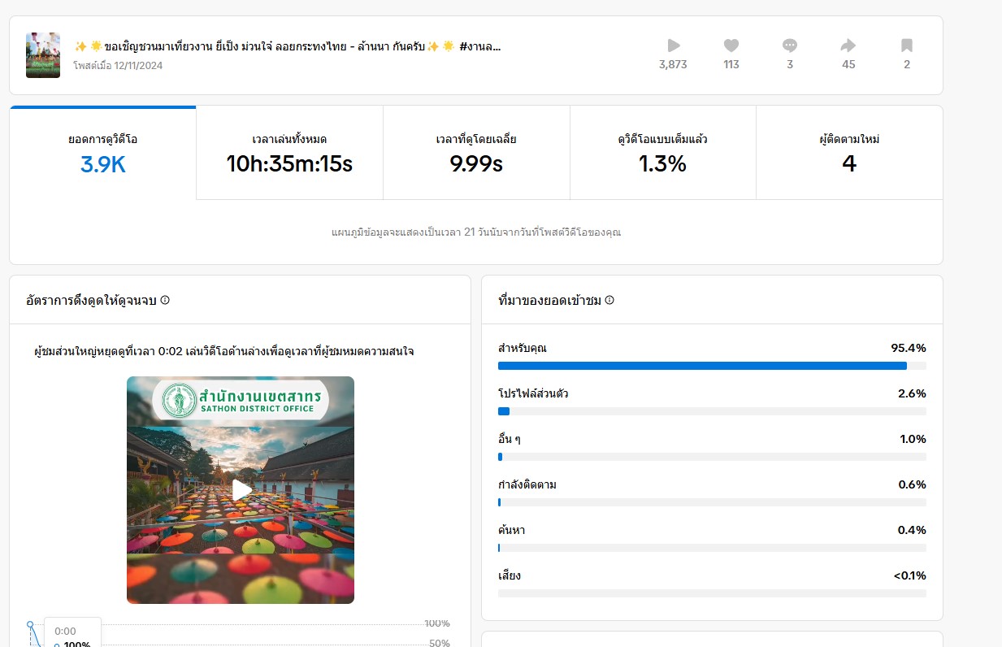Click the heart likes icon
This screenshot has width=1002, height=647.
(731, 46)
